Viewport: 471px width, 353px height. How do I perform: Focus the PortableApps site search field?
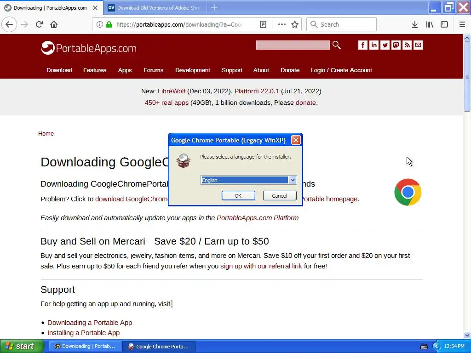[x=293, y=45]
